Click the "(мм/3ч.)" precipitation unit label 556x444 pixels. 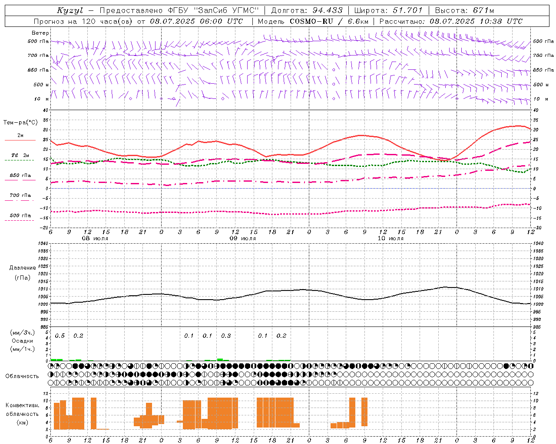pyautogui.click(x=23, y=333)
